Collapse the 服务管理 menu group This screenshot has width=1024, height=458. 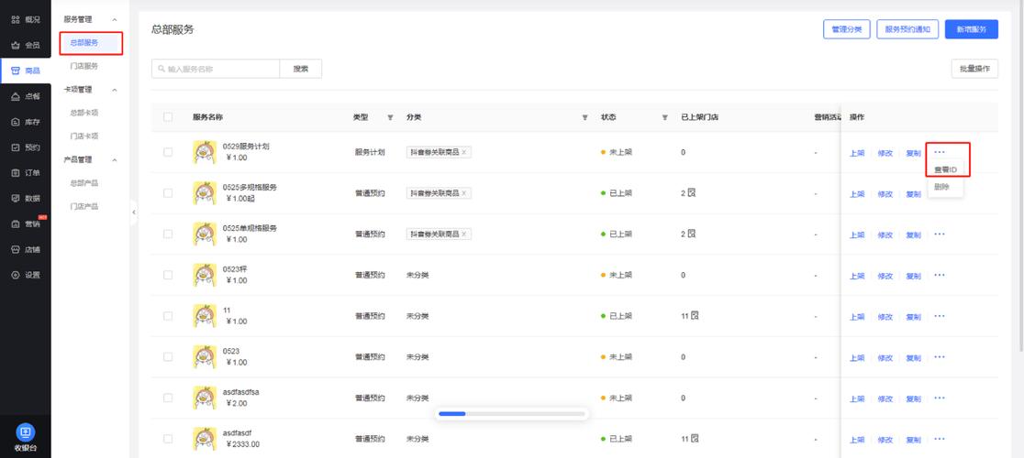[115, 19]
